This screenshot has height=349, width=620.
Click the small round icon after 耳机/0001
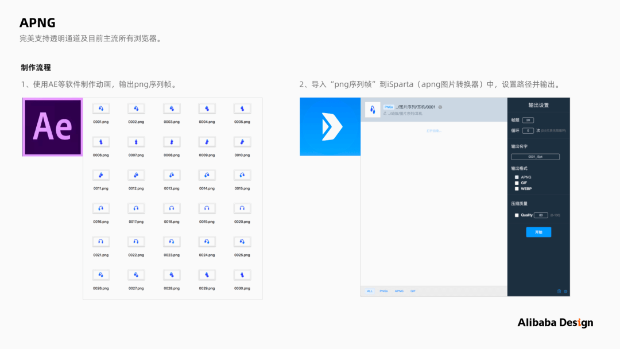point(440,107)
